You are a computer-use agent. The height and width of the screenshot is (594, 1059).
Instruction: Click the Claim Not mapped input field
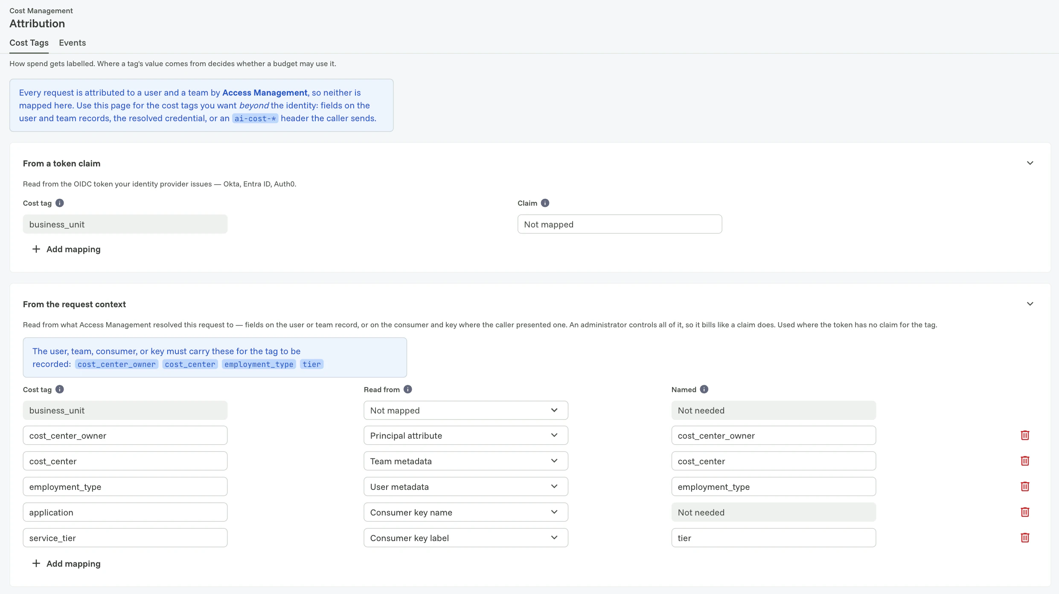(x=620, y=224)
